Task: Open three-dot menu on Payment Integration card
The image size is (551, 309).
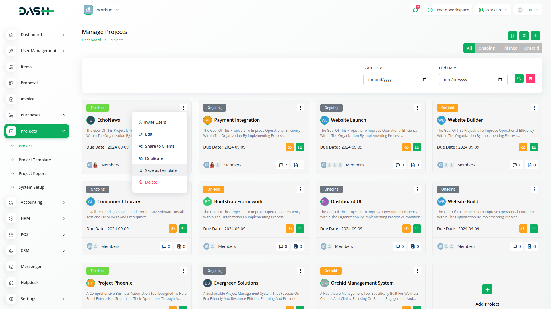Action: [300, 108]
